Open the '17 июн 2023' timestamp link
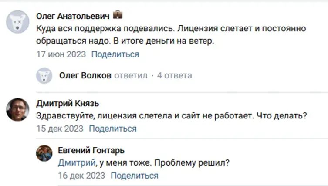 click(x=61, y=54)
